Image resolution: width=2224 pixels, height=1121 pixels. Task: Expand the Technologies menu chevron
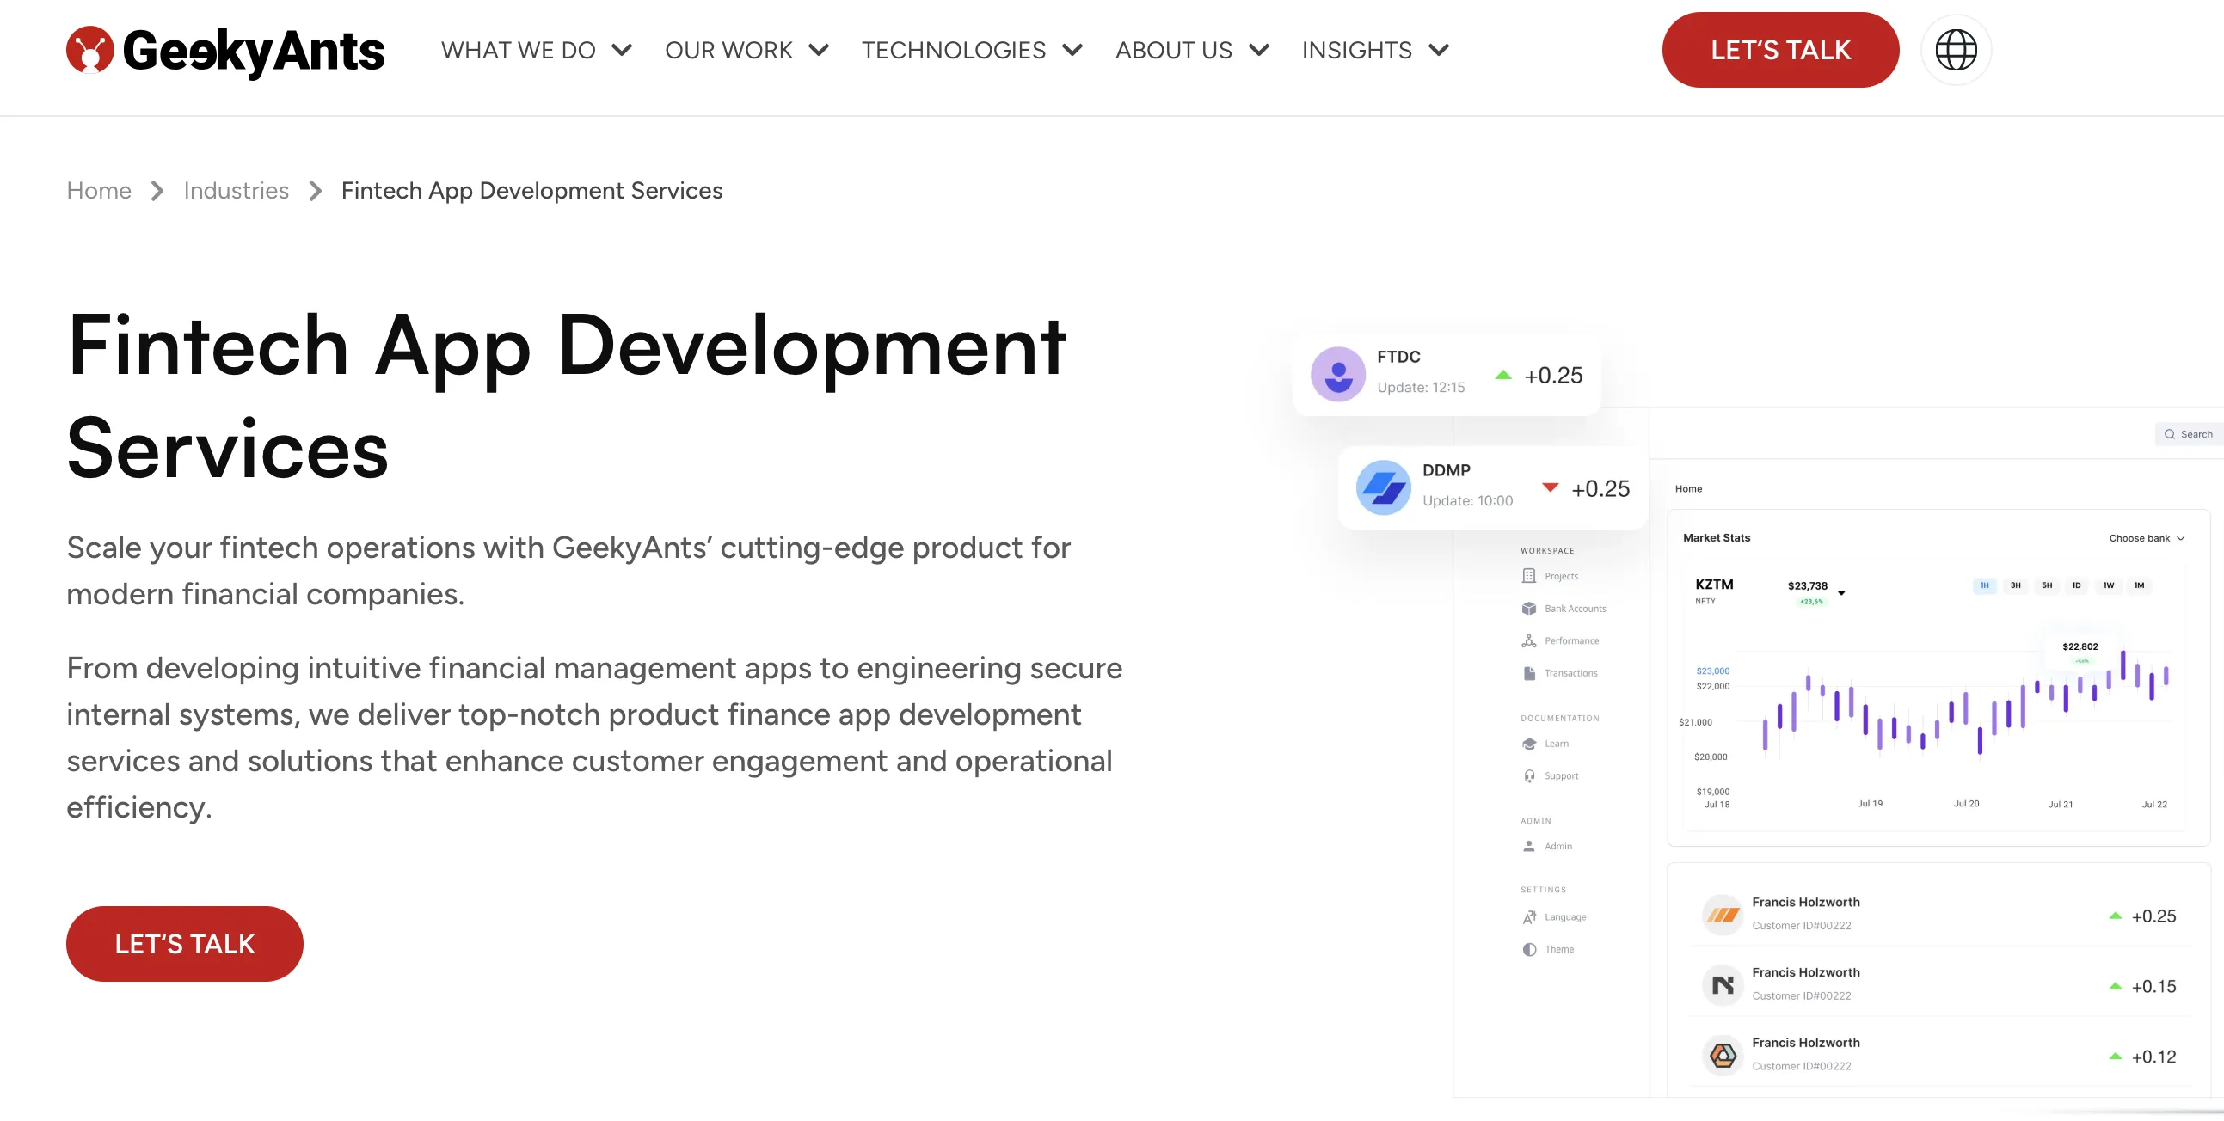pos(1072,50)
